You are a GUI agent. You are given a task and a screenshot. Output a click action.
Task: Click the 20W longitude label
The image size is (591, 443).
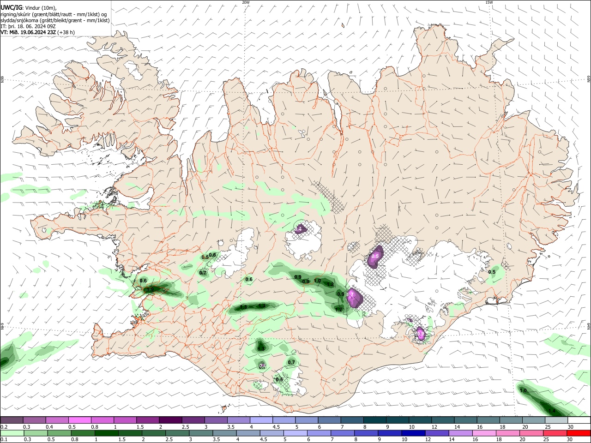click(246, 2)
